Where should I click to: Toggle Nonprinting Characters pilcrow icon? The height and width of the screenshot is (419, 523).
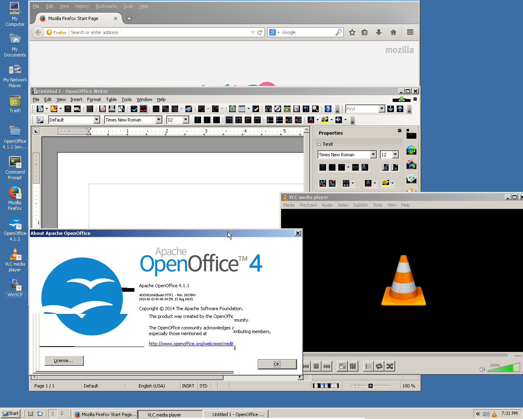pyautogui.click(x=306, y=109)
